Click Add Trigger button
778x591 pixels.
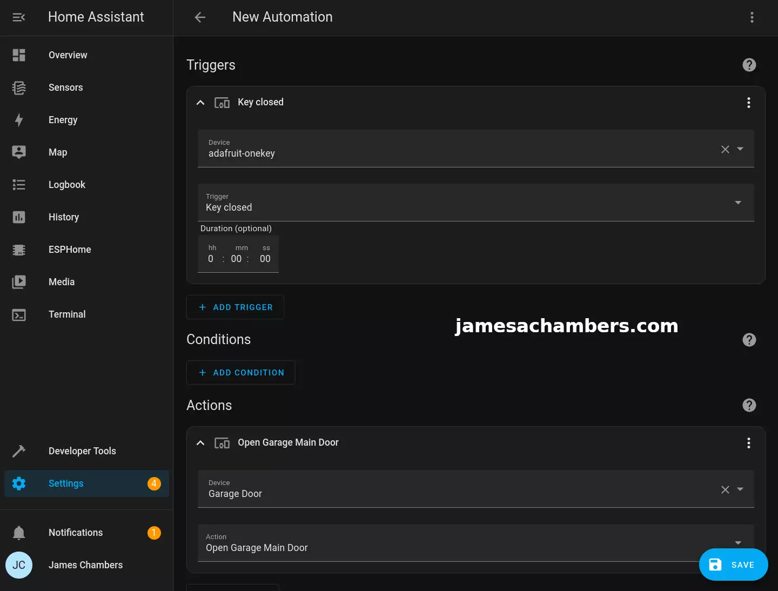235,307
